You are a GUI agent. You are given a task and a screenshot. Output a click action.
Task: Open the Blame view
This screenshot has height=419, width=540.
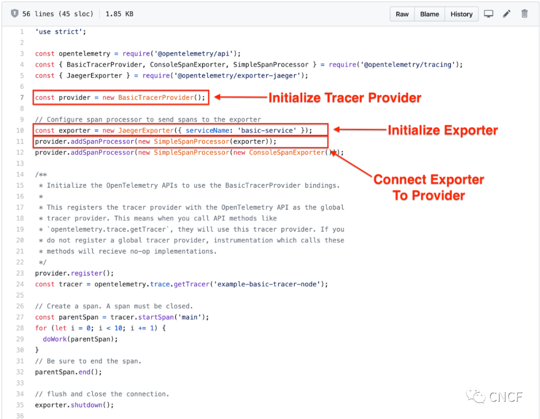[429, 14]
